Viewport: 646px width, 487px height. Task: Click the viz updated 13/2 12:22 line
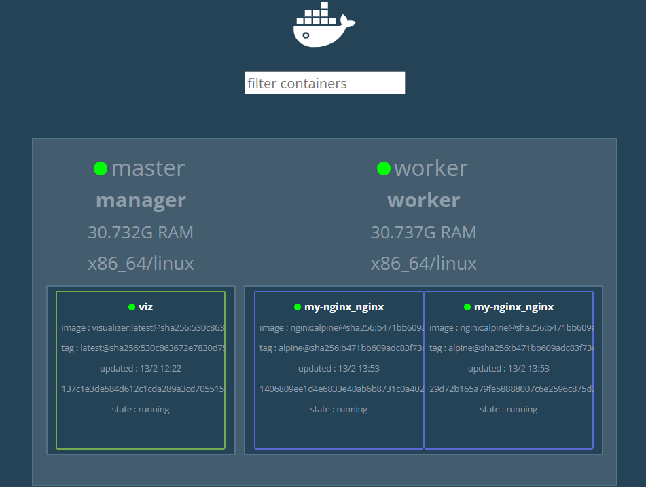(141, 369)
